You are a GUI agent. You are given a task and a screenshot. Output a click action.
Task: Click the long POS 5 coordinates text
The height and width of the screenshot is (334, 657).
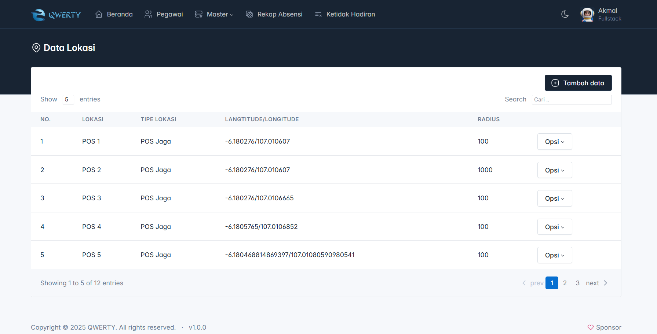pyautogui.click(x=290, y=255)
